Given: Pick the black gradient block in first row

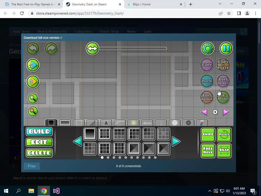Looking at the screenshot, I should click(x=90, y=134).
